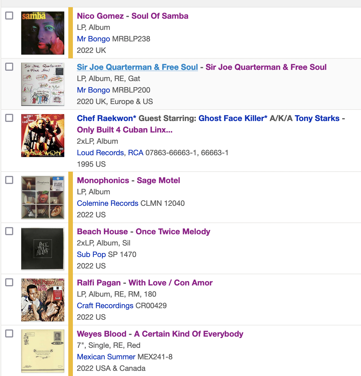Click the Mexican Summer label link

pyautogui.click(x=106, y=357)
